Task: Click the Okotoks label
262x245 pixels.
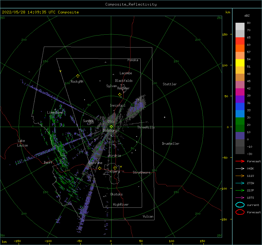Action: click(x=116, y=194)
